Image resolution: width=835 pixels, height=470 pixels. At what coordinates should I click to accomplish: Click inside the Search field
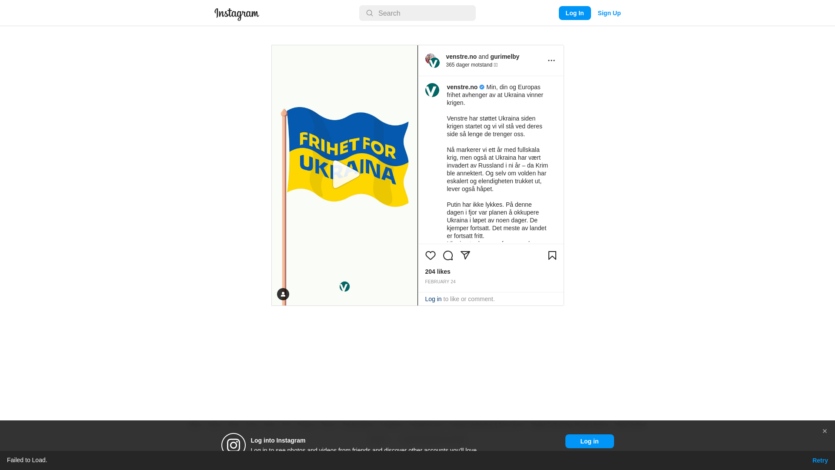pos(417,13)
